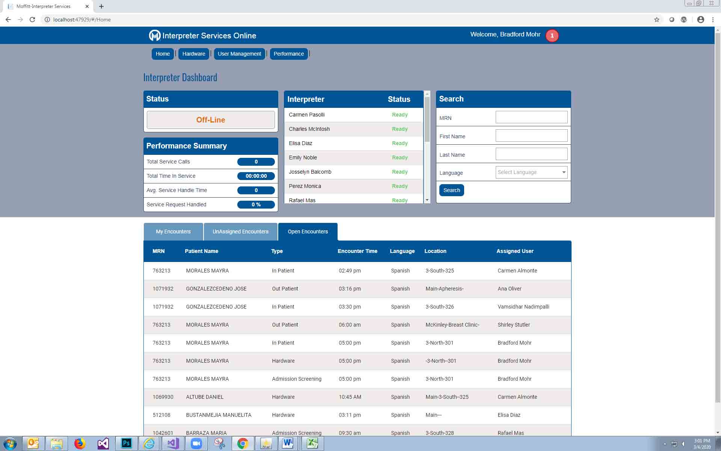The height and width of the screenshot is (451, 721).
Task: Open the User Management menu
Action: [x=239, y=54]
